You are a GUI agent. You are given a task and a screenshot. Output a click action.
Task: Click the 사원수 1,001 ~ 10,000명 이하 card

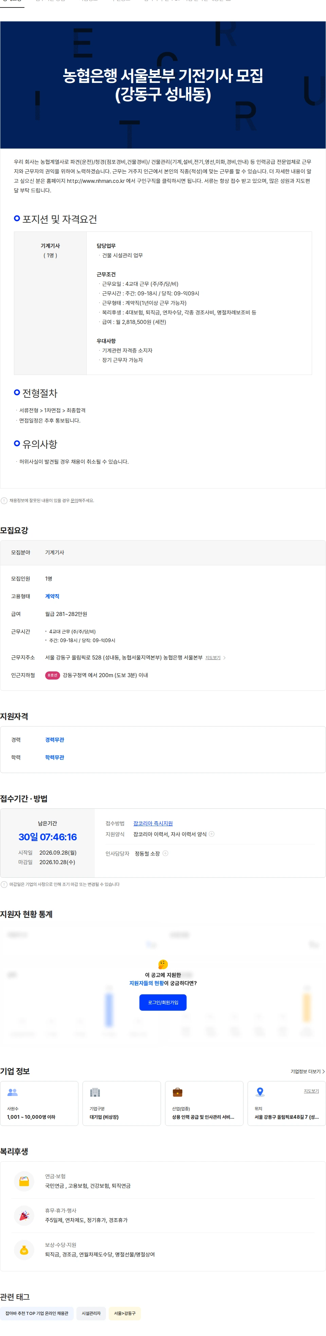point(39,1103)
